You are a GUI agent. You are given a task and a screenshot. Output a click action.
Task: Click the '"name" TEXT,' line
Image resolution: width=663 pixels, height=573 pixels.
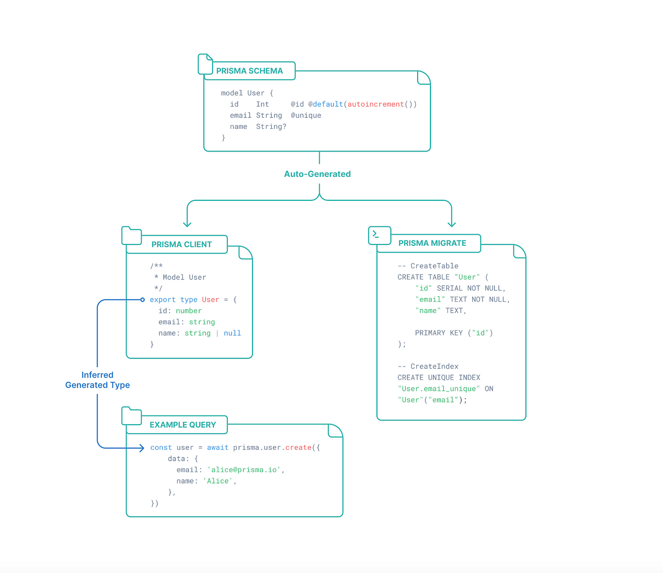click(x=441, y=311)
